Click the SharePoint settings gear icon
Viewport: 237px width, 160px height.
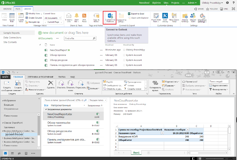pos(227,3)
